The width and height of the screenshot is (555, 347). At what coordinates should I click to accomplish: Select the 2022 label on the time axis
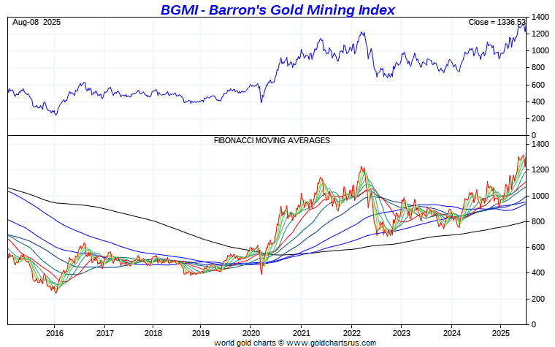351,334
